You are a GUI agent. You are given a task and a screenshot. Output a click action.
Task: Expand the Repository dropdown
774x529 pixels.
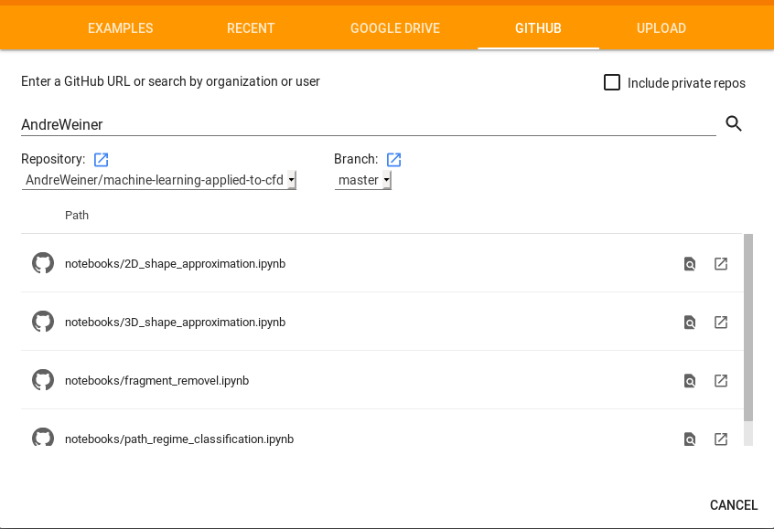tap(159, 180)
